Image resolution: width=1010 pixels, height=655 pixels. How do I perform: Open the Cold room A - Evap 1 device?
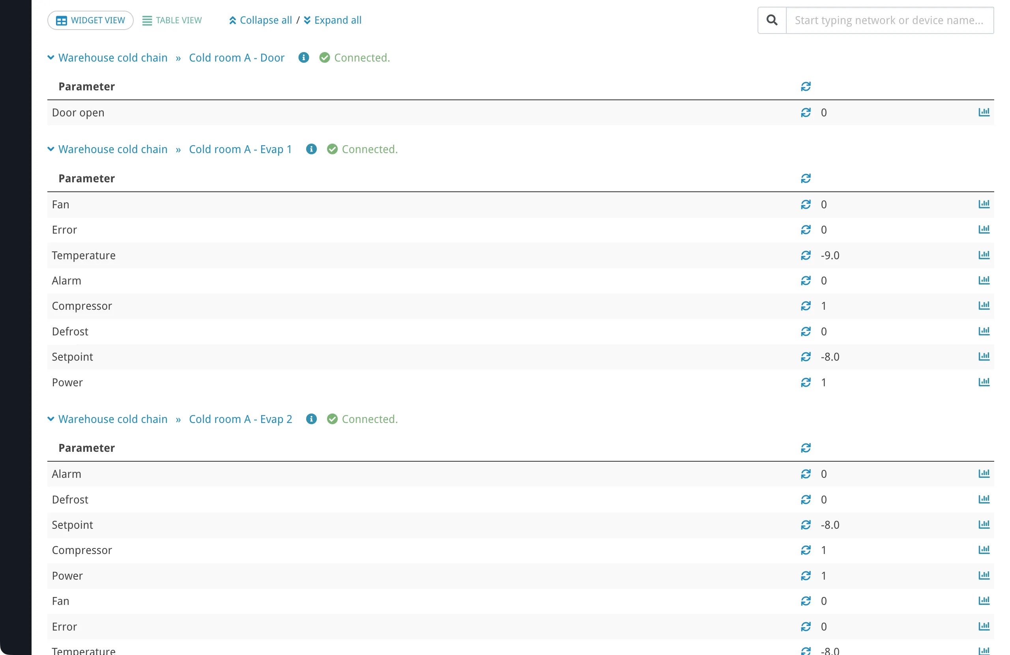click(x=240, y=150)
